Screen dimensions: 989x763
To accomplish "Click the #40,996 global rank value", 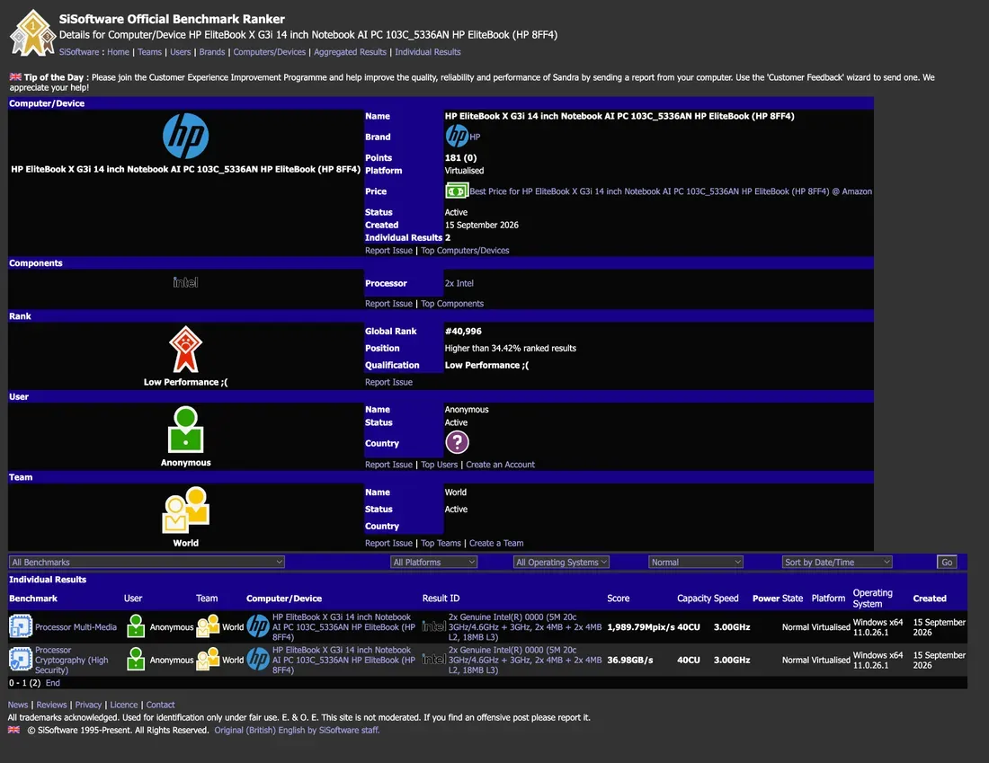I will point(464,331).
